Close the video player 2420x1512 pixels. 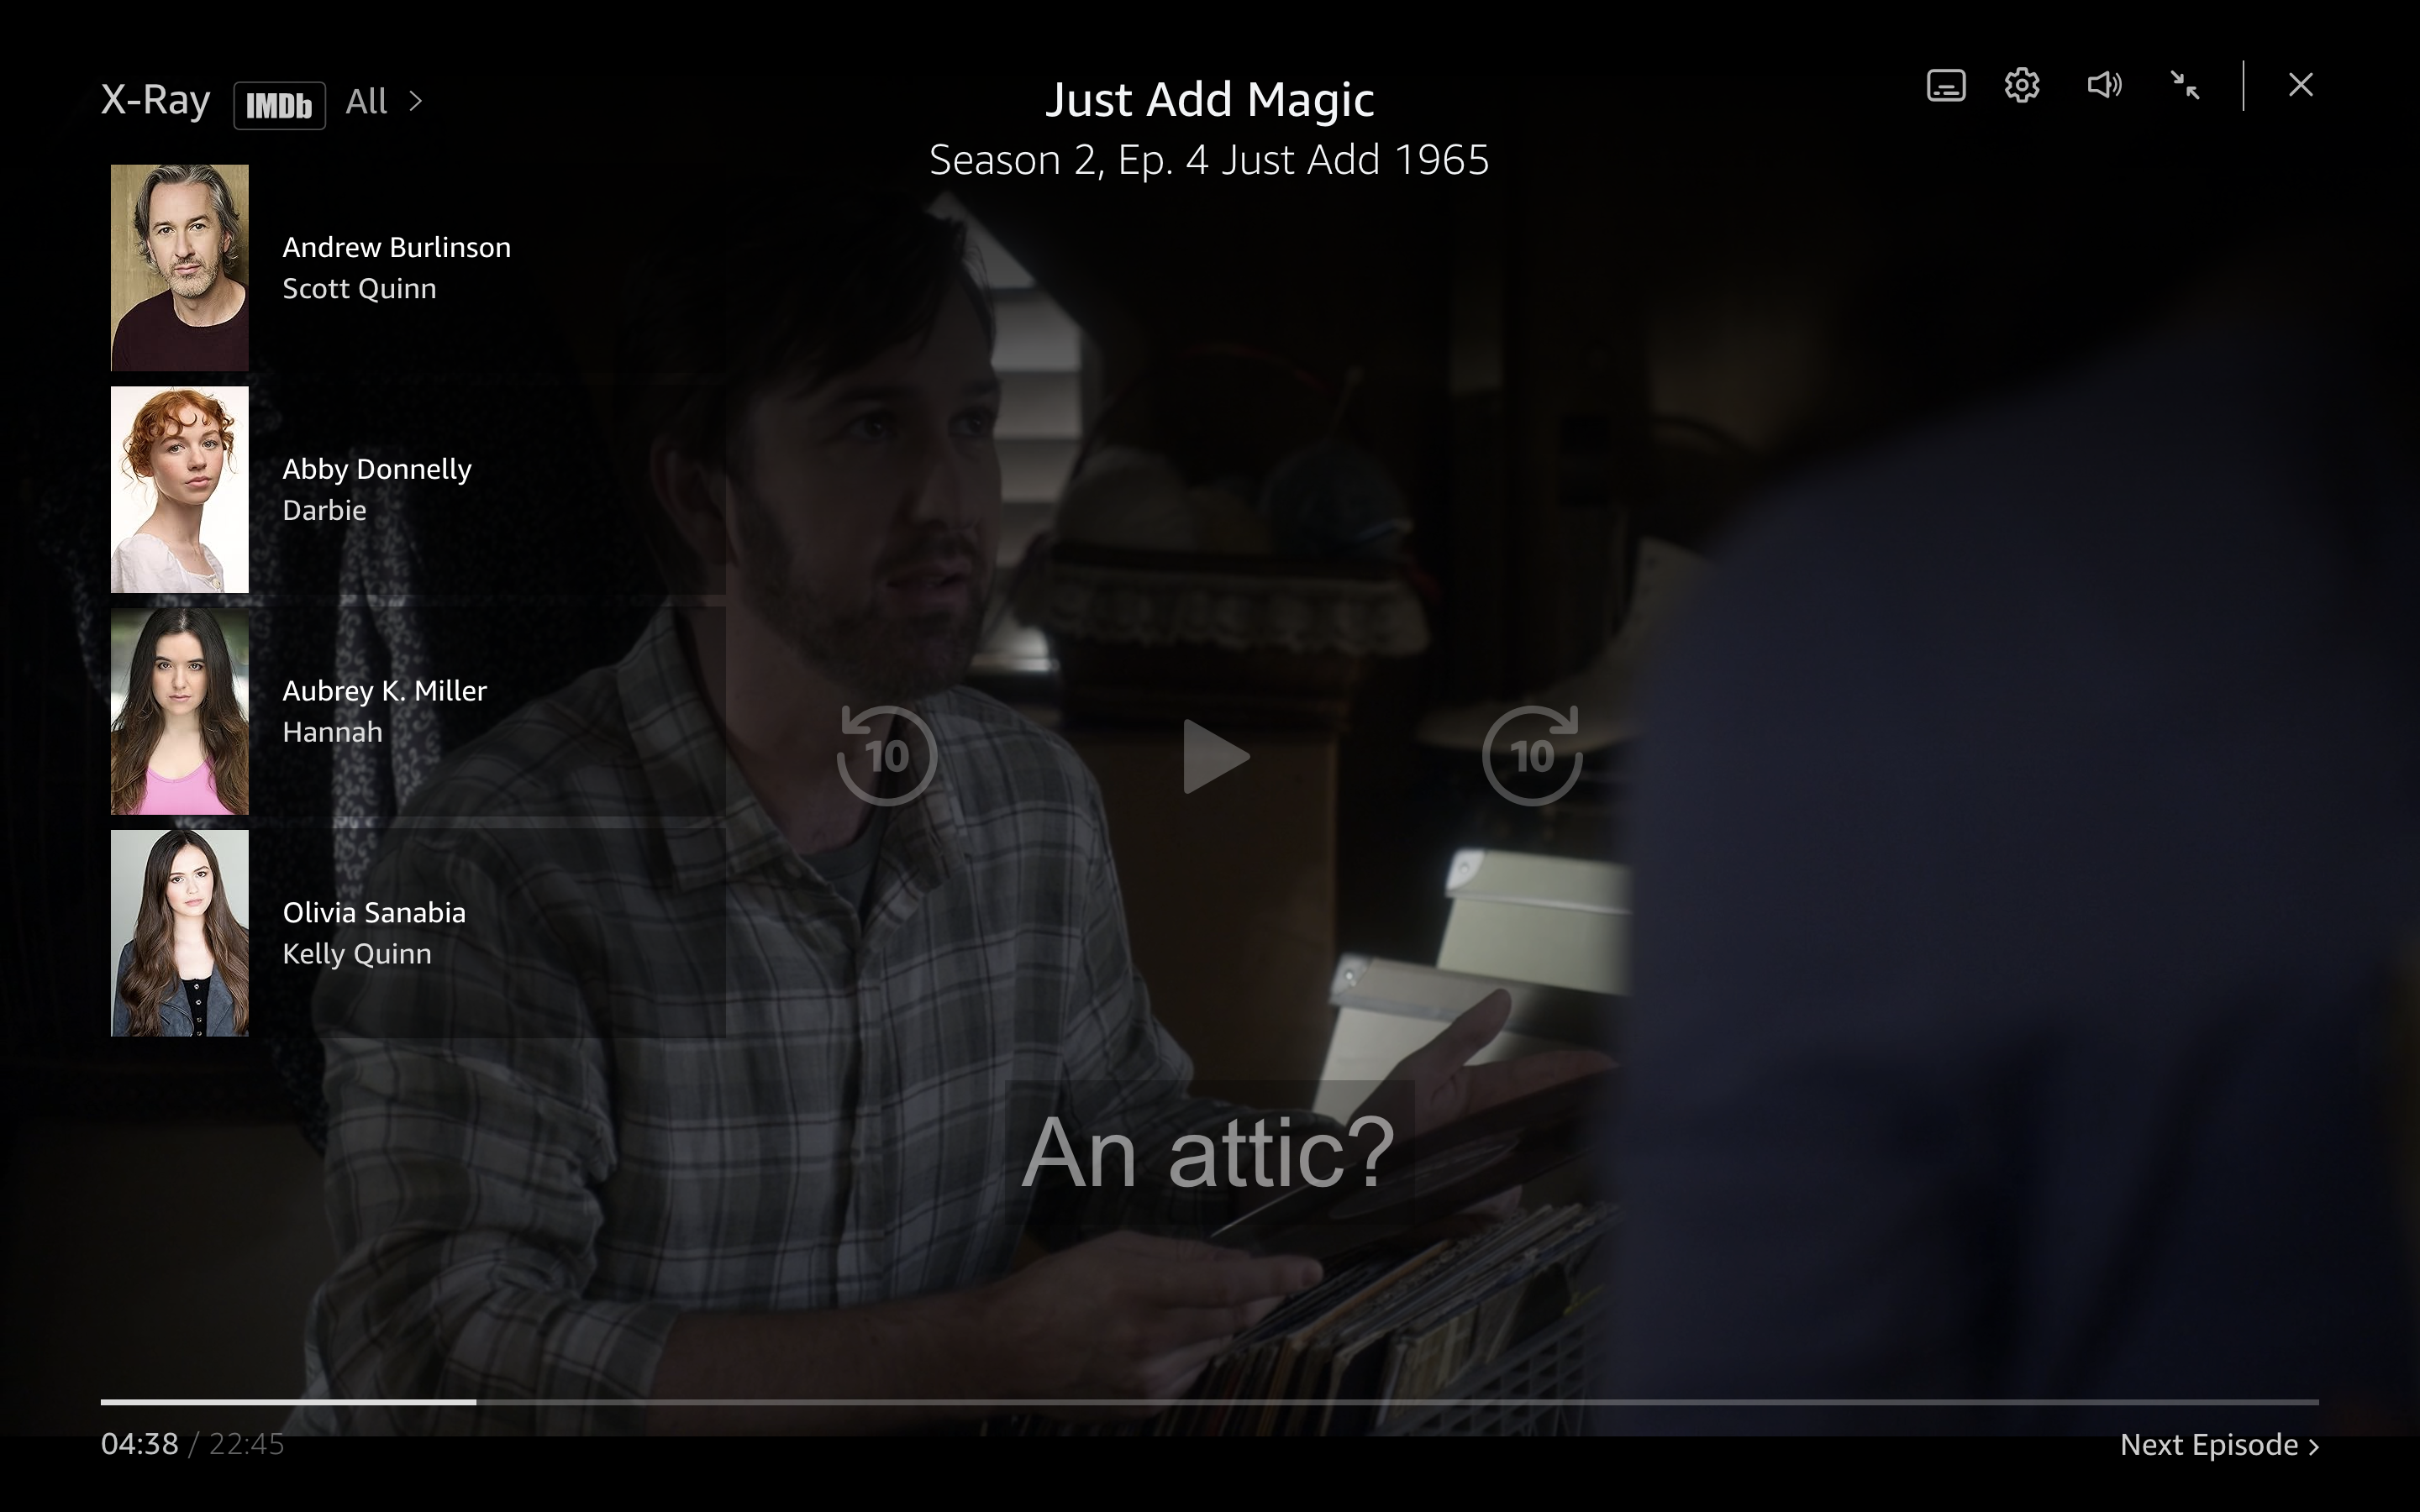click(x=2300, y=86)
